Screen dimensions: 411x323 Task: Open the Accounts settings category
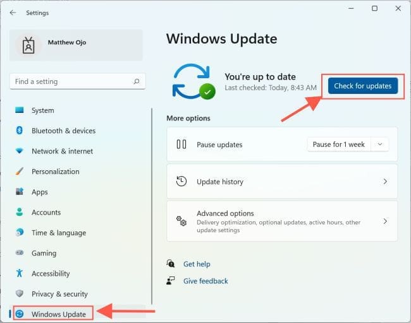[46, 213]
